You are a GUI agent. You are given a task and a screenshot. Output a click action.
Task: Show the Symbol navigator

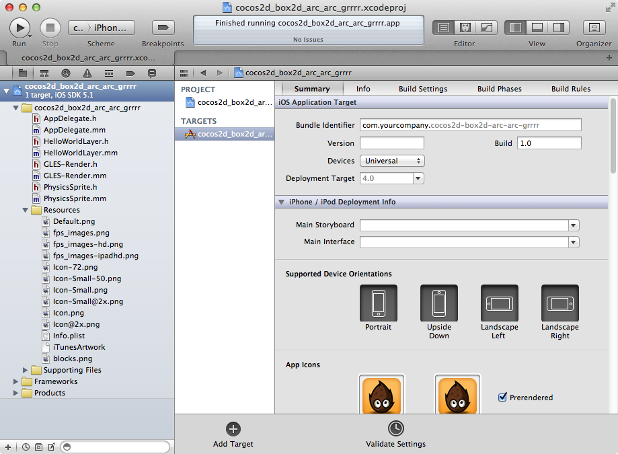(x=44, y=73)
